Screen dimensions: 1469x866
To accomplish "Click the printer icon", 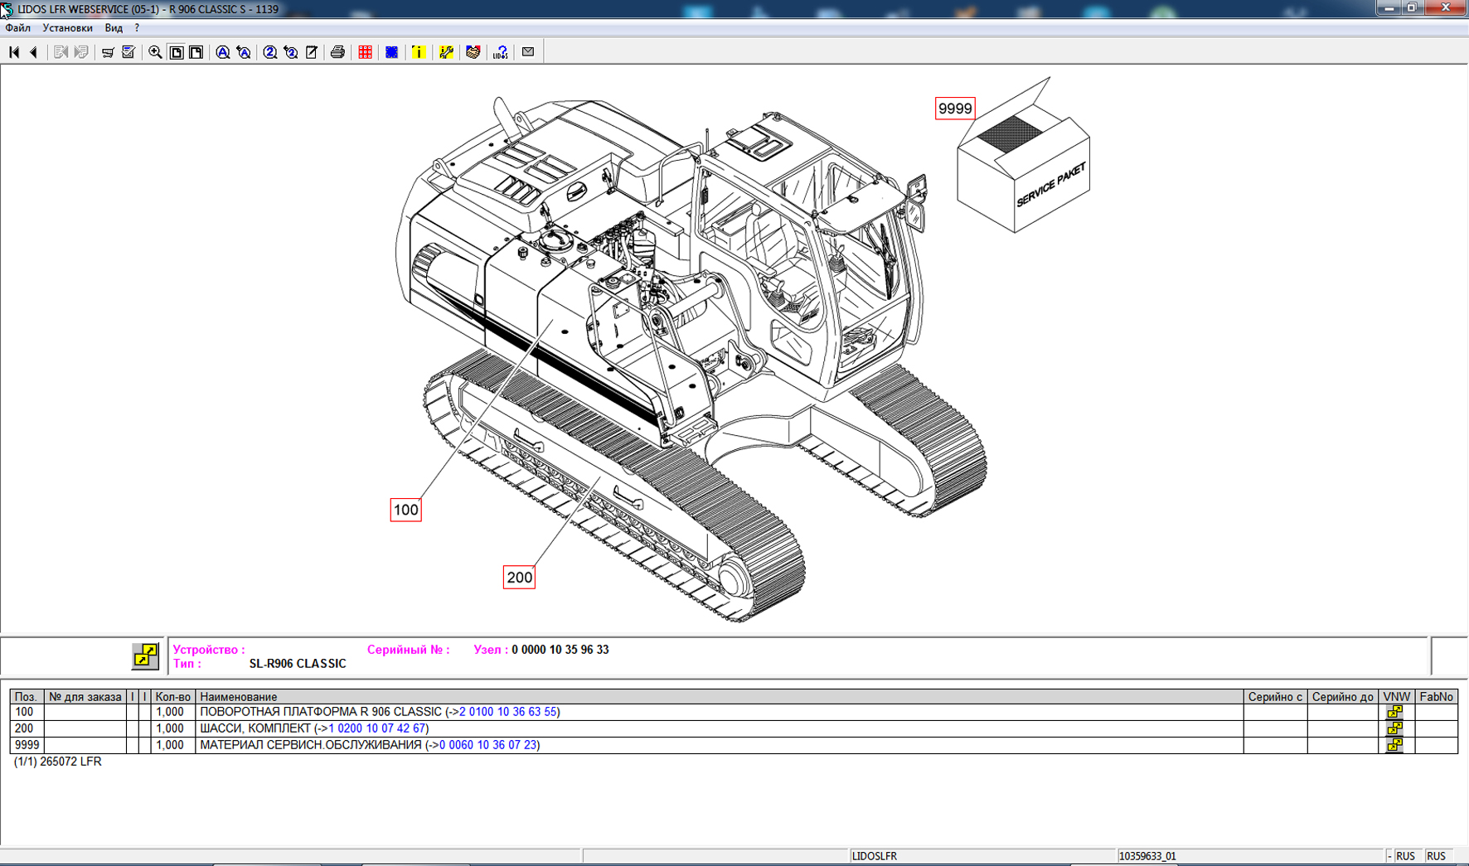I will (x=337, y=52).
